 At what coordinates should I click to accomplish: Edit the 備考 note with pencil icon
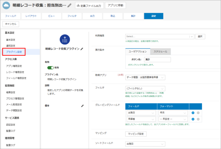[x=82, y=106]
